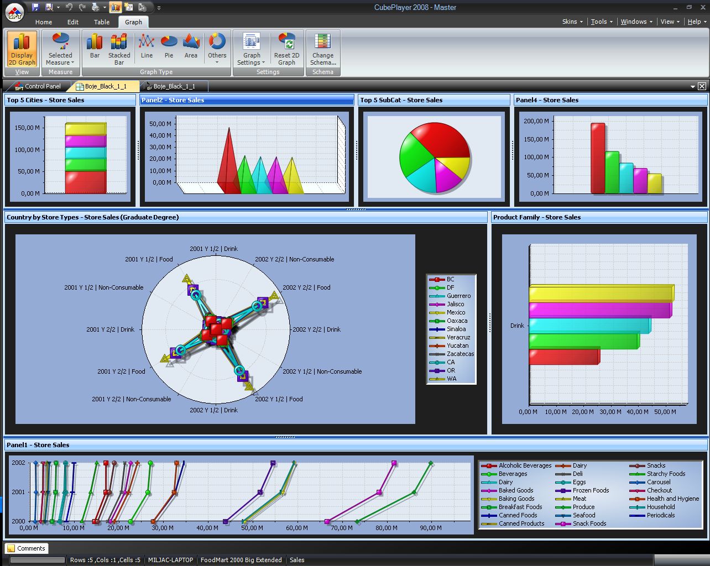This screenshot has width=710, height=566.
Task: Click the progress bar in the status bar
Action: [x=38, y=560]
